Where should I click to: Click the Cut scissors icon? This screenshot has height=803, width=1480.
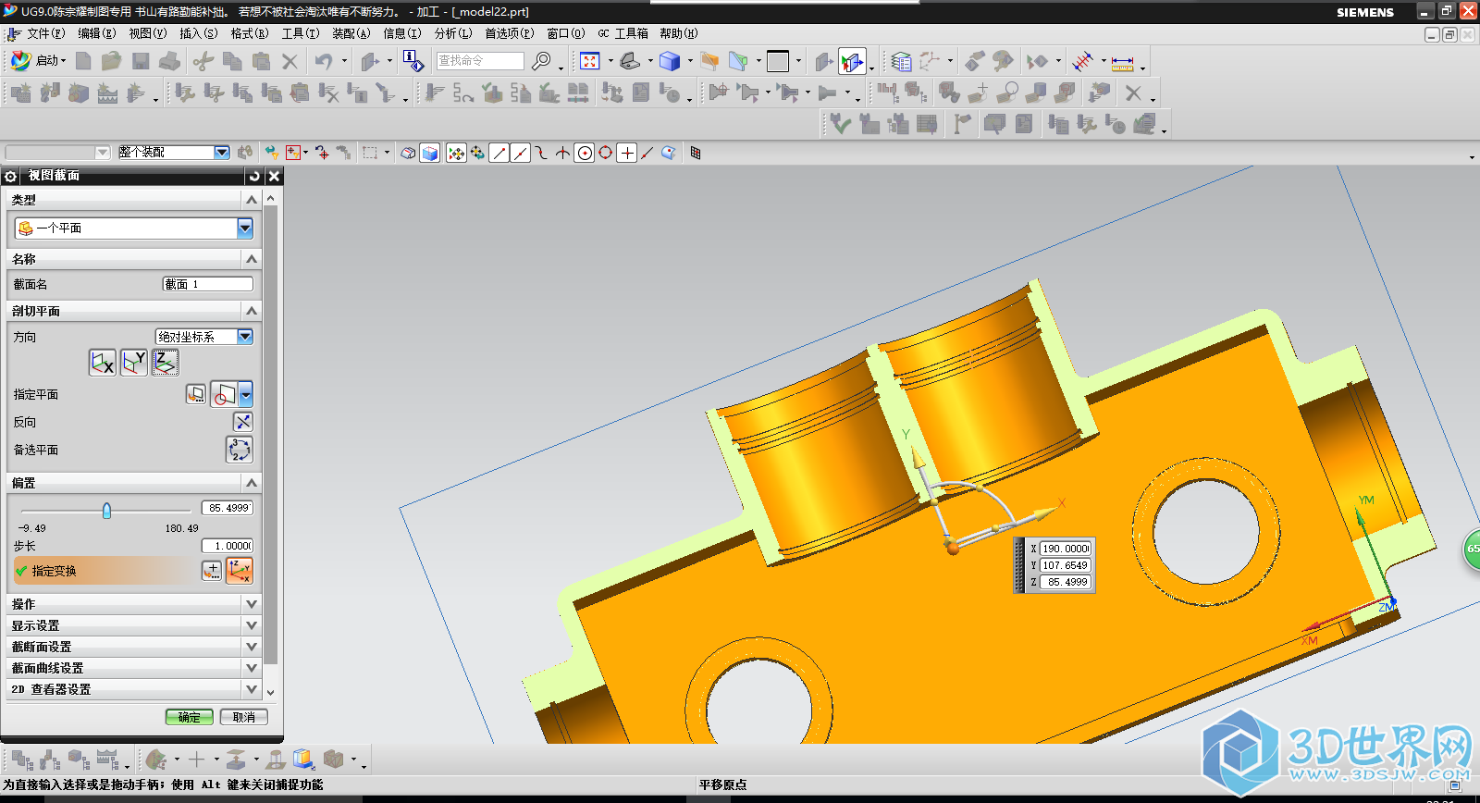[x=203, y=61]
